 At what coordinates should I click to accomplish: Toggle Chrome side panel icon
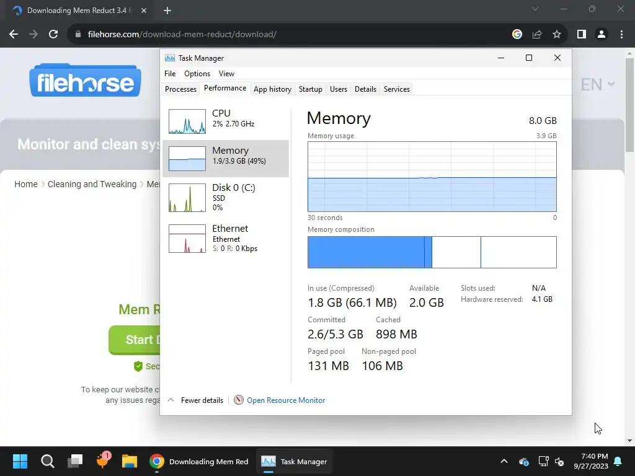(582, 35)
